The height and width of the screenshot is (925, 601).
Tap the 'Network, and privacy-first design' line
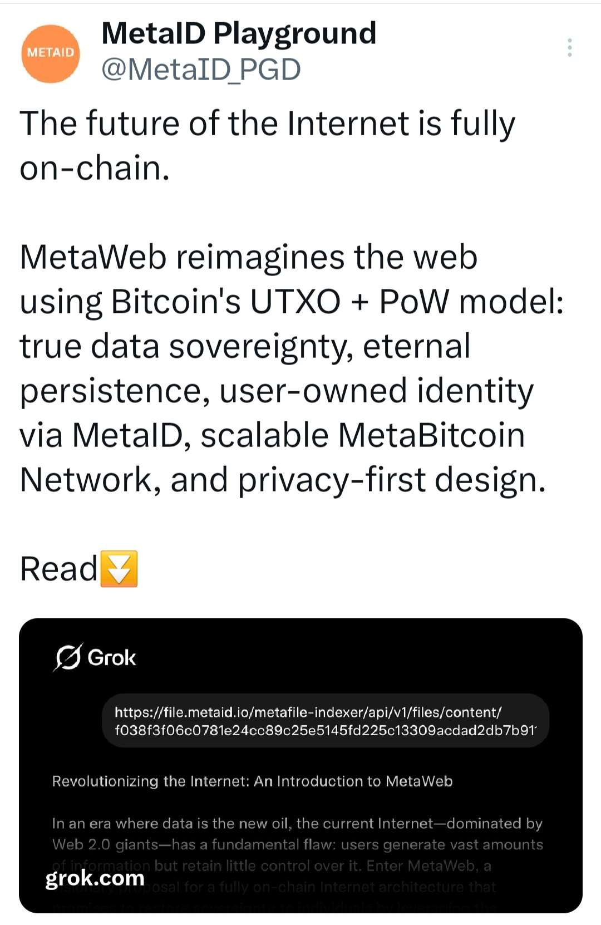click(x=283, y=480)
